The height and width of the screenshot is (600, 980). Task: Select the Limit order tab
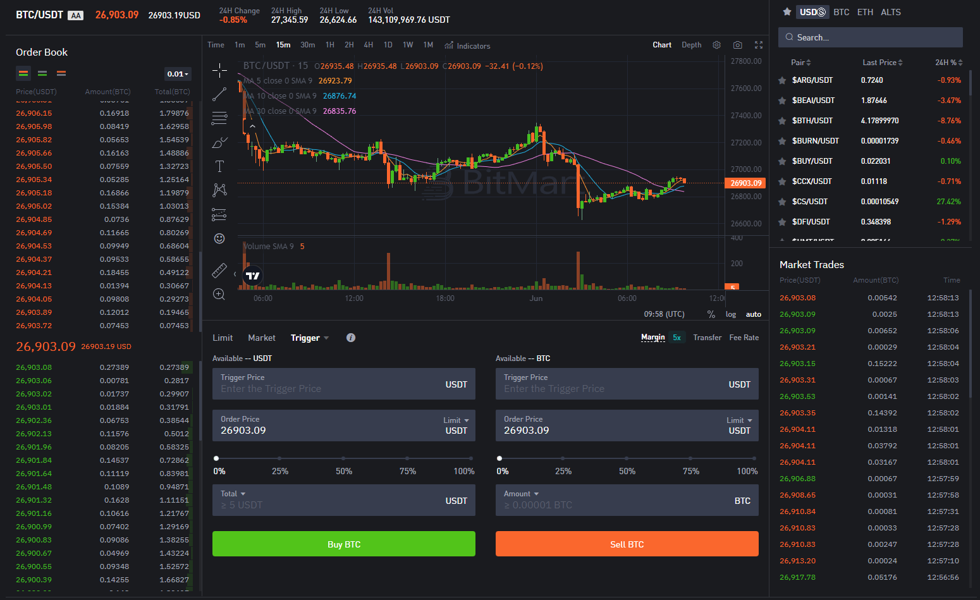pyautogui.click(x=223, y=338)
